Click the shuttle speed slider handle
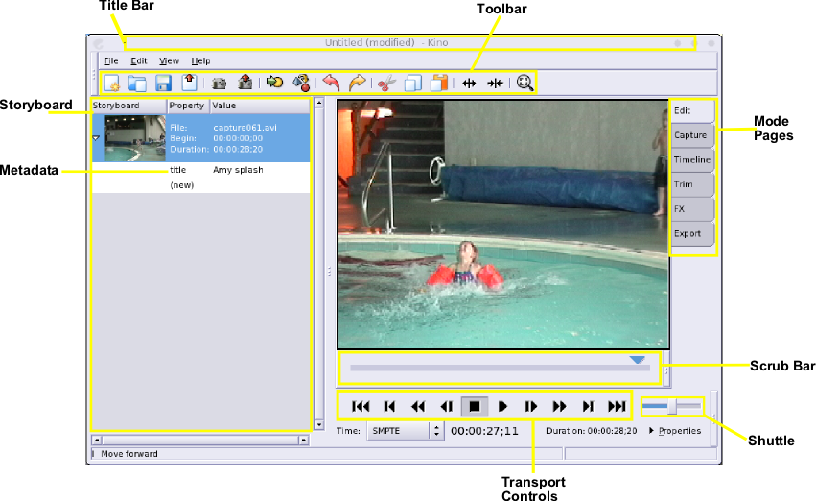816x501 pixels. [x=672, y=407]
